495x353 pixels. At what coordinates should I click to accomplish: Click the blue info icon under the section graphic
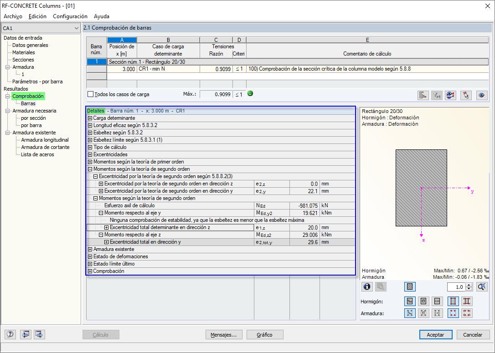(x=367, y=287)
